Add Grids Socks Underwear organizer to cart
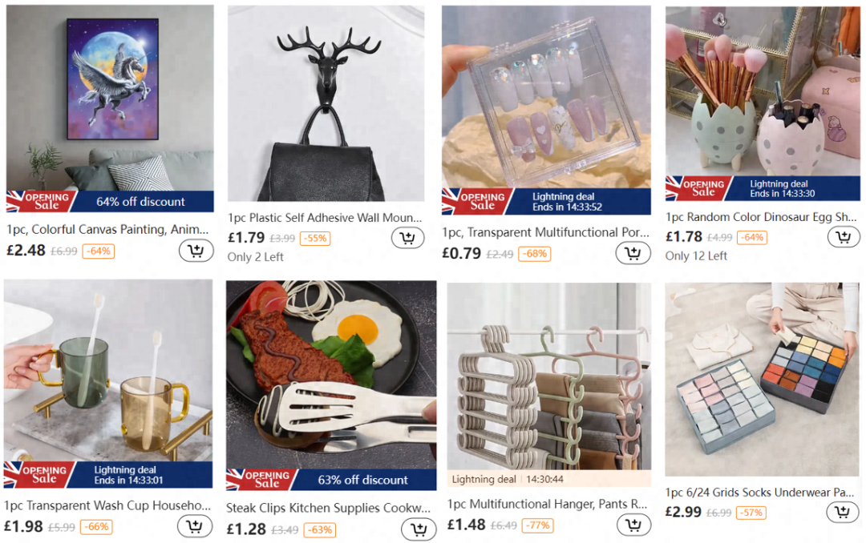The image size is (866, 543). (843, 512)
